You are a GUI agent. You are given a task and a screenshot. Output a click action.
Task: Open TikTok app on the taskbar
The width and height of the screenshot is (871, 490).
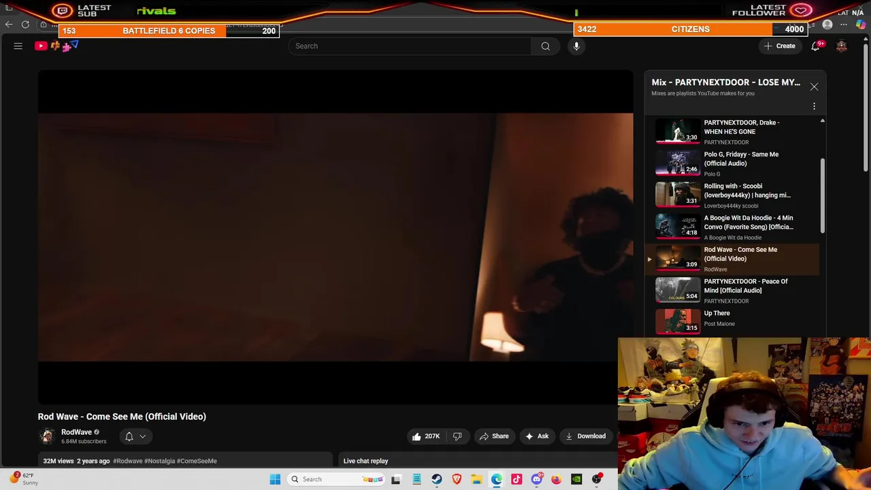(x=516, y=479)
